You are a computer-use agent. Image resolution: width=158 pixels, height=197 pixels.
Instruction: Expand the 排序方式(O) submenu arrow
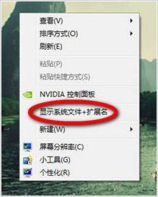131,34
